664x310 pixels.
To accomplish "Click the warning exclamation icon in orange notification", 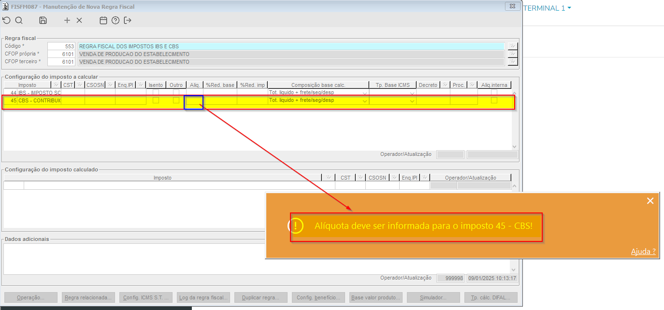I will [296, 225].
